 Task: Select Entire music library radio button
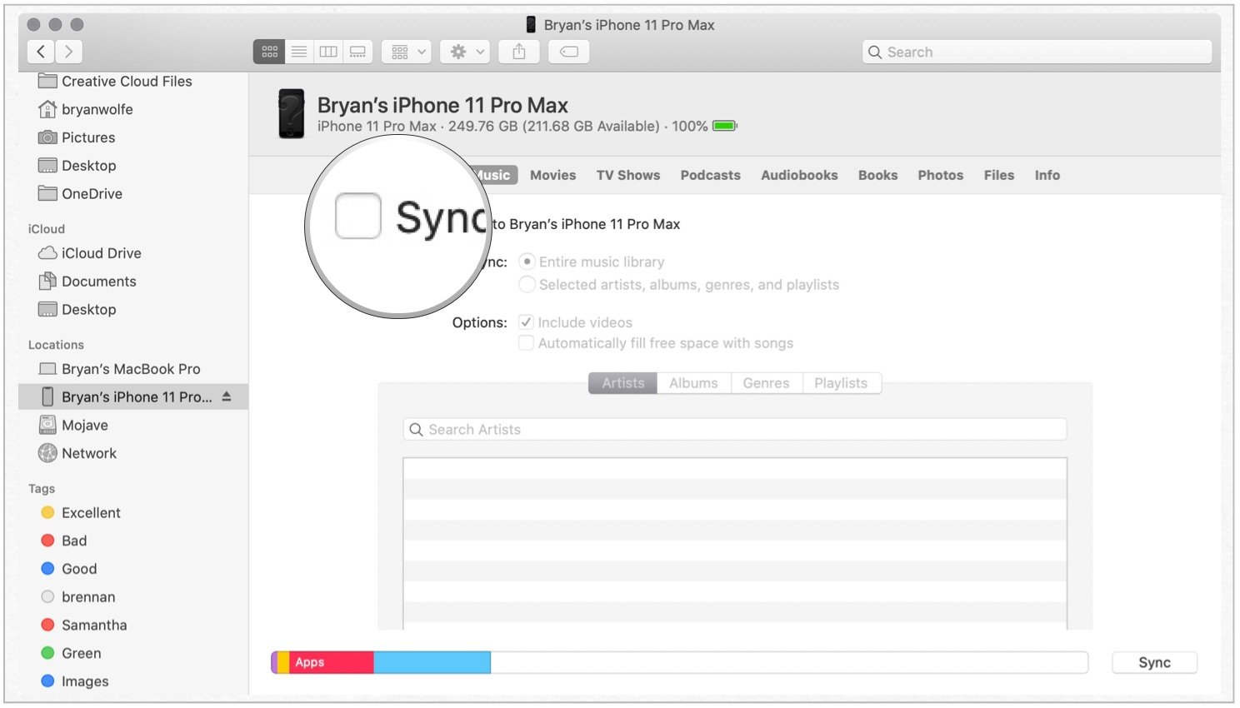(x=527, y=262)
